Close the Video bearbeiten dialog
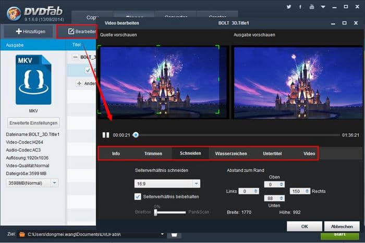This screenshot has width=365, height=243. click(356, 23)
